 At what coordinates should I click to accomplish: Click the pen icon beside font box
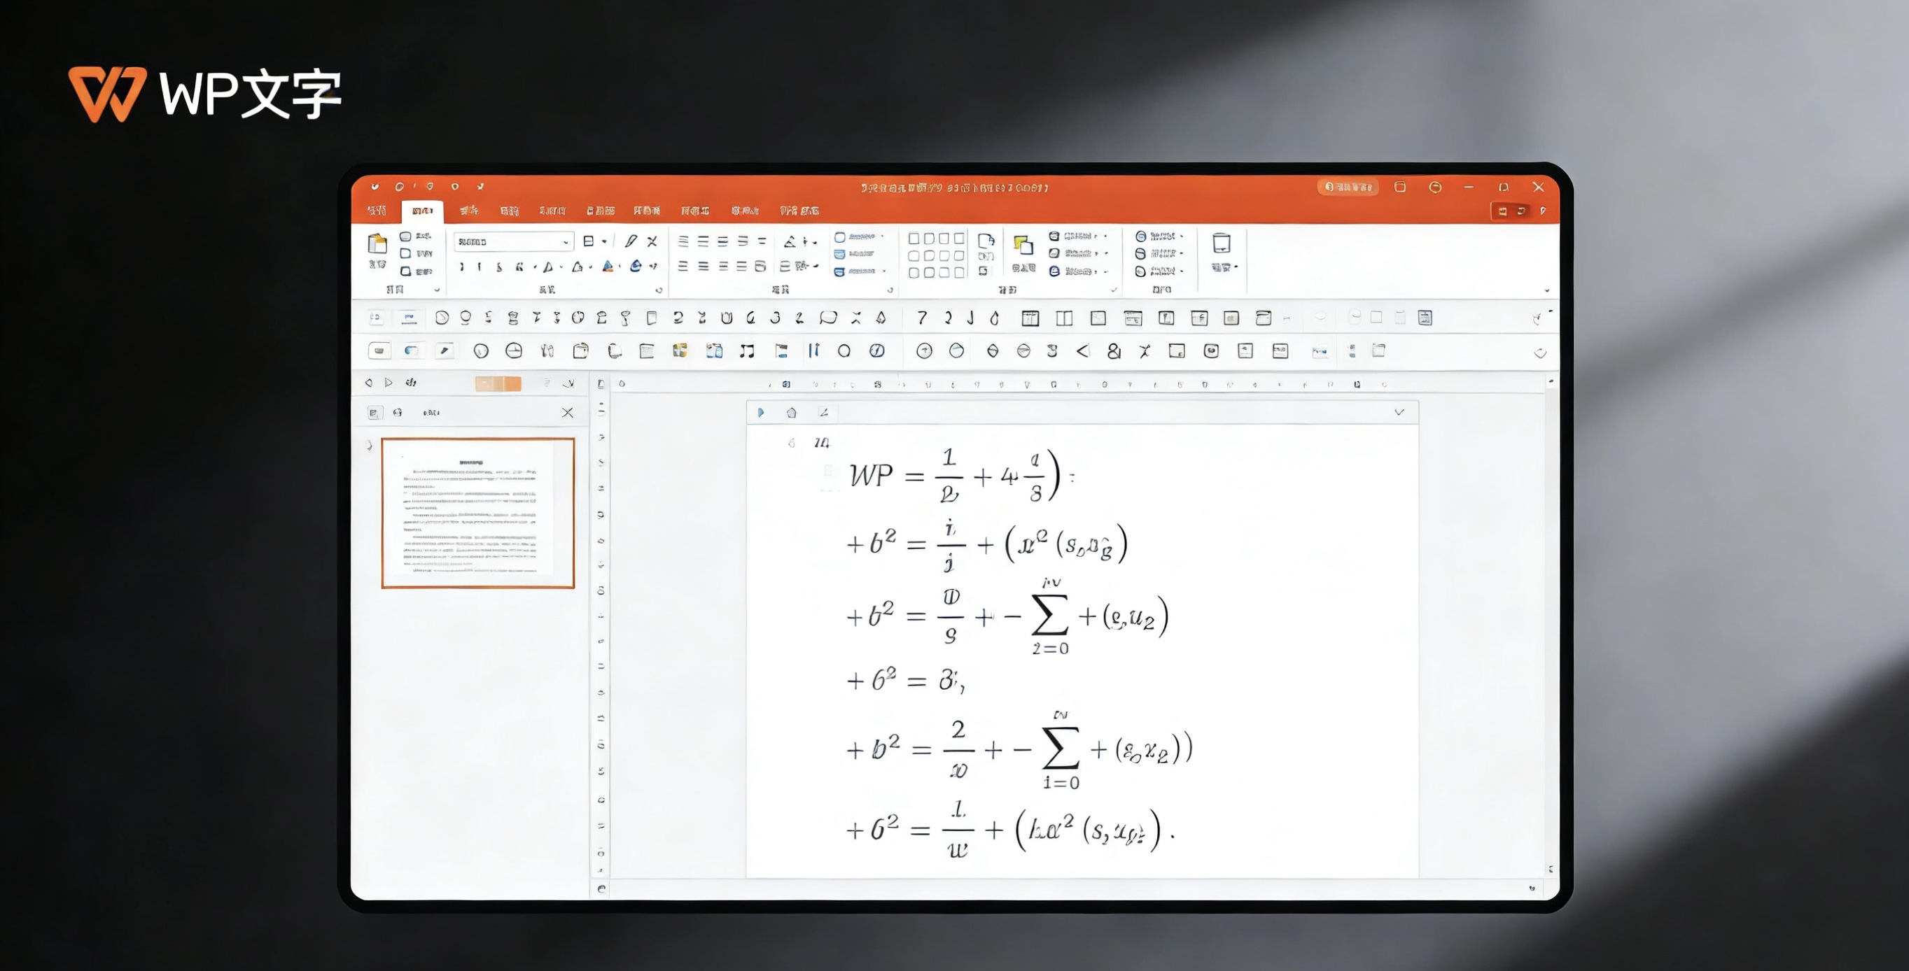click(x=630, y=241)
